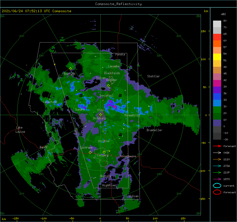
Task: Click the HighRiver town label
Action: coord(109,185)
